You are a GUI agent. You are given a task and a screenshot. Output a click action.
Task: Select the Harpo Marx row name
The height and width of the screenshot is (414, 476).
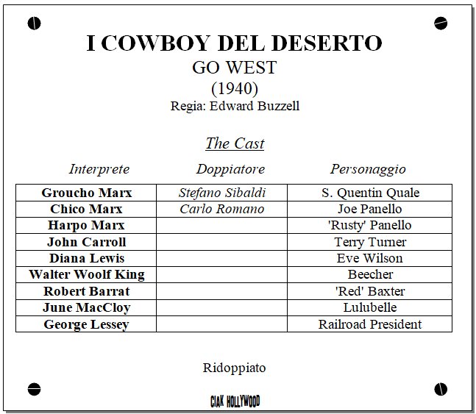[x=87, y=225]
